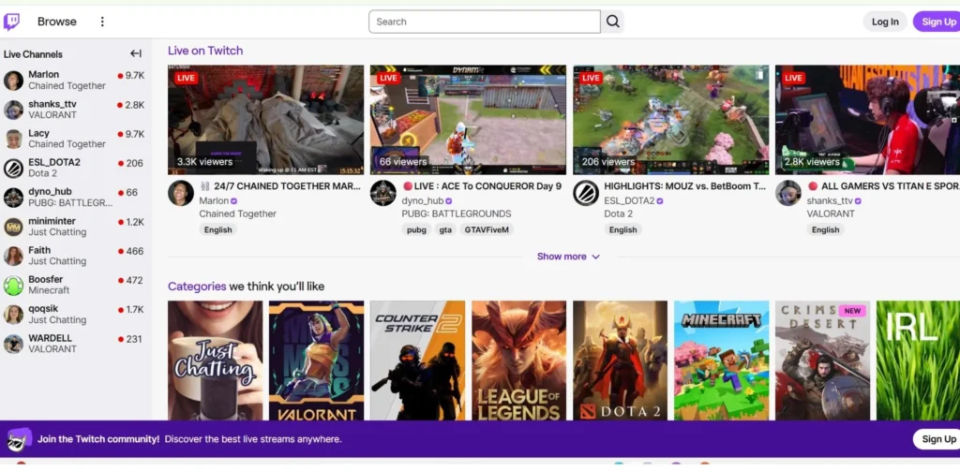Screen dimensions: 960x471
Task: Click 'WARDELL' name in Live Channels list
Action: click(x=51, y=338)
